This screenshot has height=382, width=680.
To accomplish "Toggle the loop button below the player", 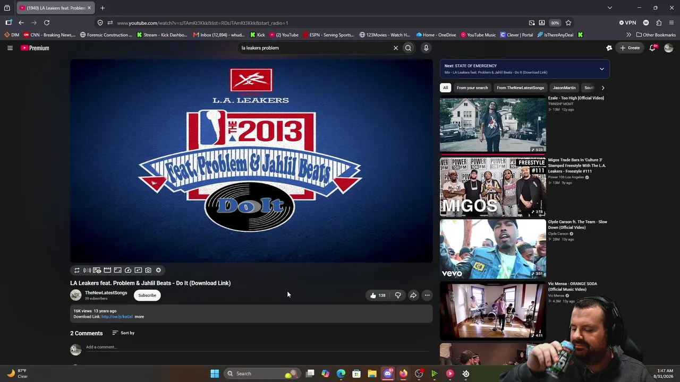I will coord(76,270).
